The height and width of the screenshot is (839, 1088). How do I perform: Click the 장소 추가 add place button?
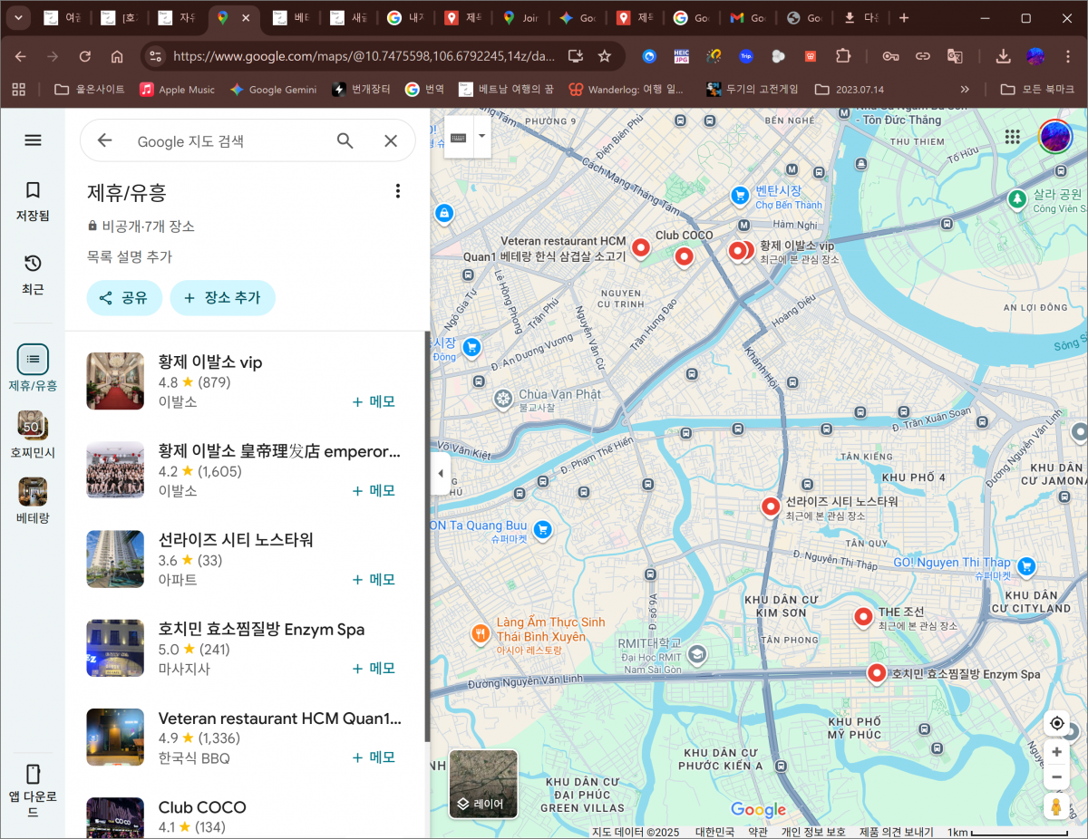pos(222,298)
